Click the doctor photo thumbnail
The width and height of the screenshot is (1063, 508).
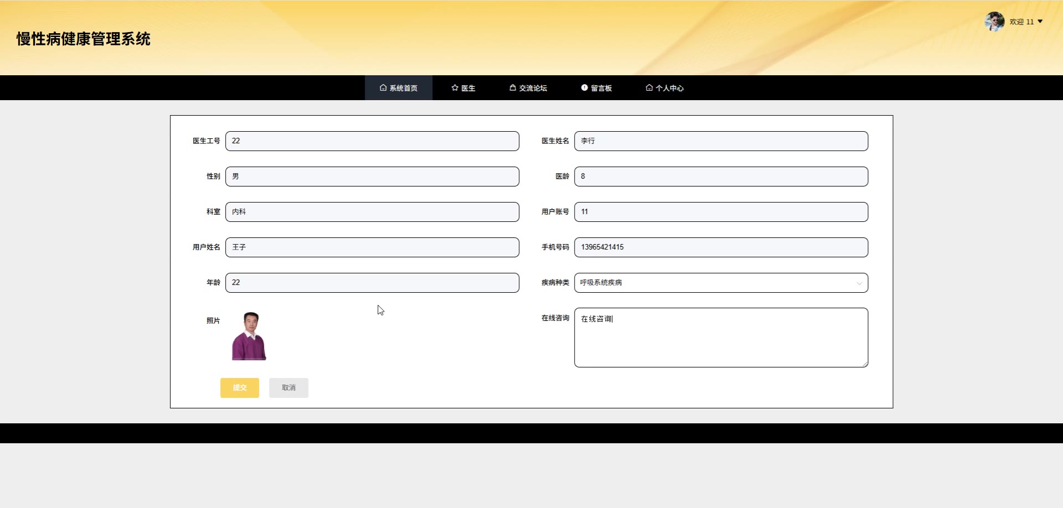[x=249, y=336]
